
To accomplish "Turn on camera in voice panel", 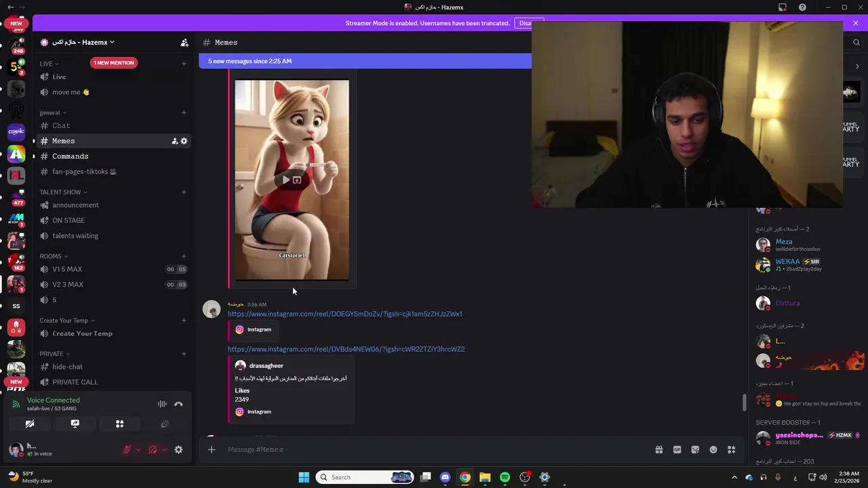I will click(x=30, y=424).
